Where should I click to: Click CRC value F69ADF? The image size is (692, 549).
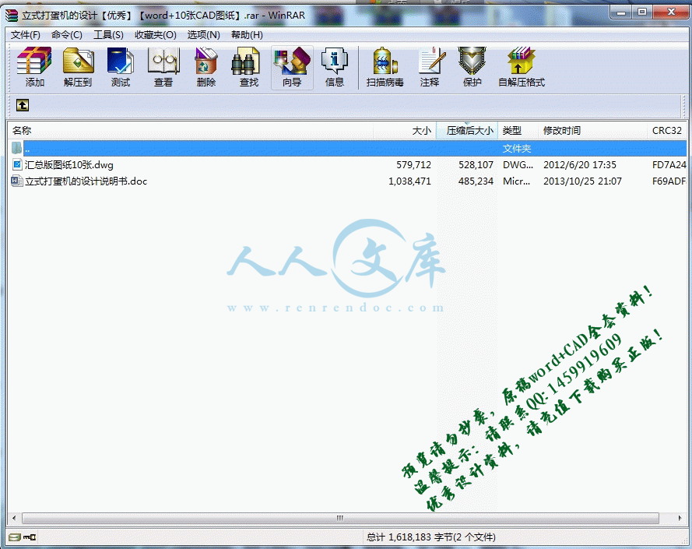(x=669, y=181)
